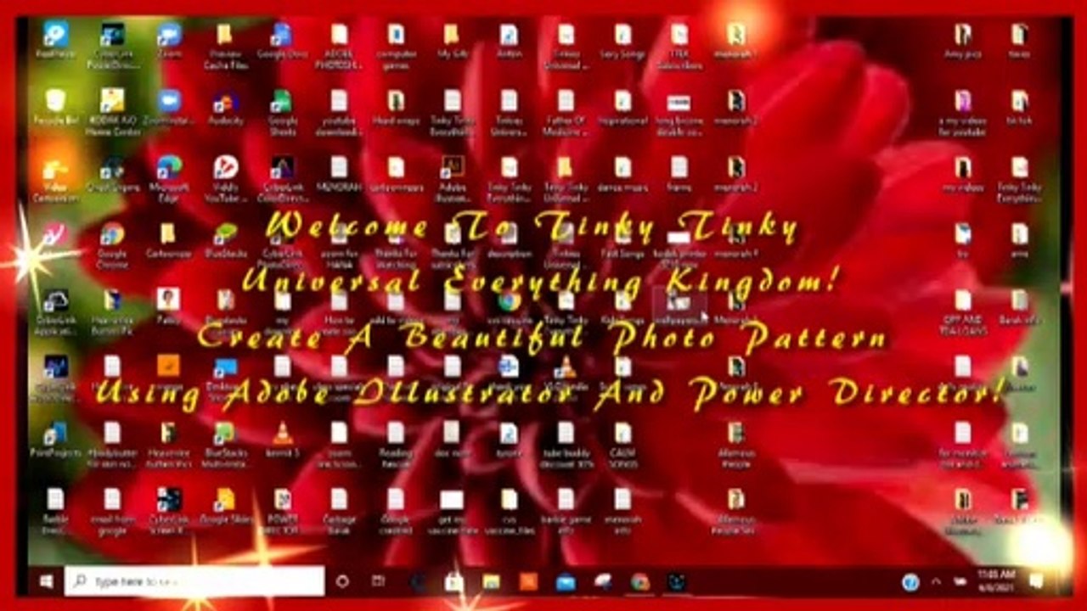1087x611 pixels.
Task: Select the BlueStacks desktop shortcut
Action: pyautogui.click(x=226, y=240)
